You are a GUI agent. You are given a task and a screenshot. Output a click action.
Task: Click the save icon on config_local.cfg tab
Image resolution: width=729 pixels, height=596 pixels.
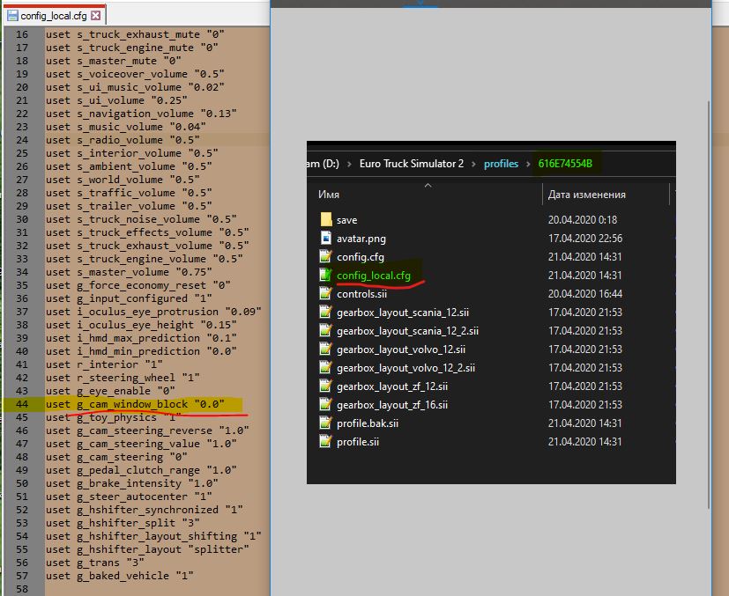coord(12,16)
